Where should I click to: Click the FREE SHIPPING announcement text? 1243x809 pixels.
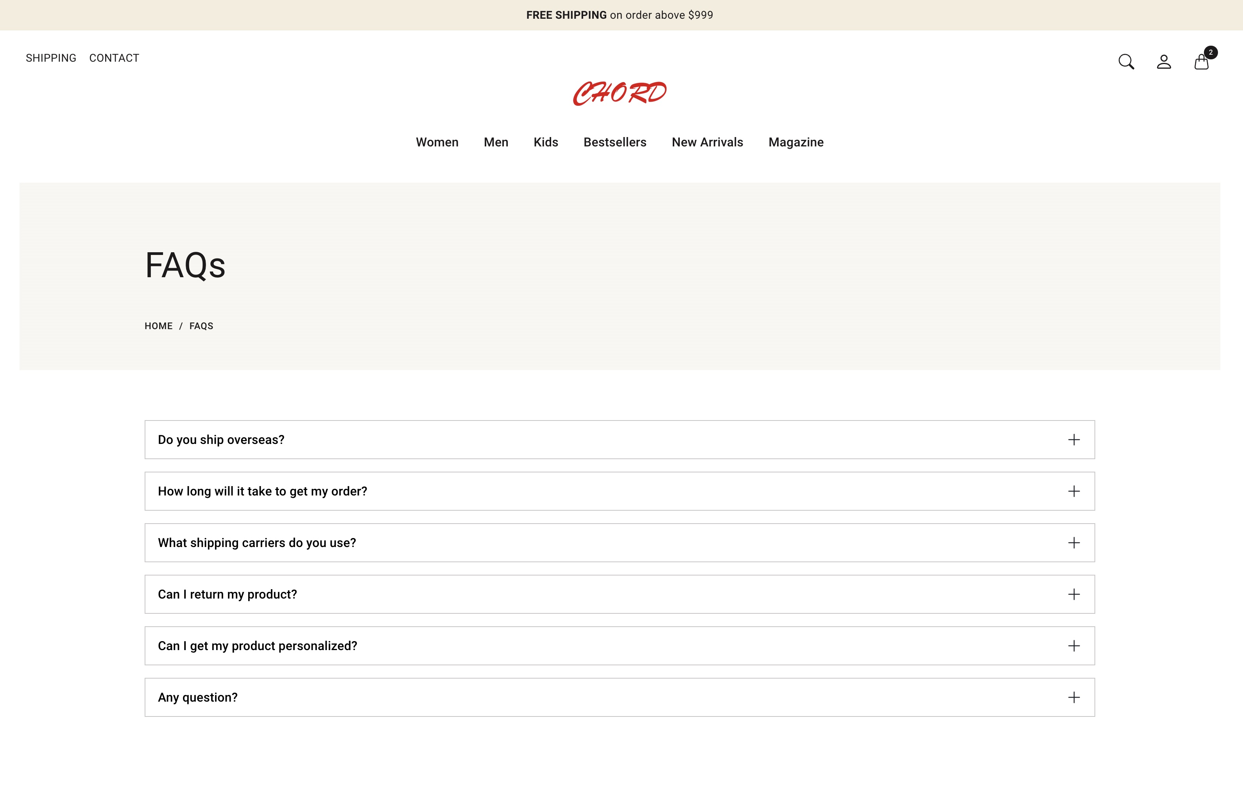(x=620, y=15)
